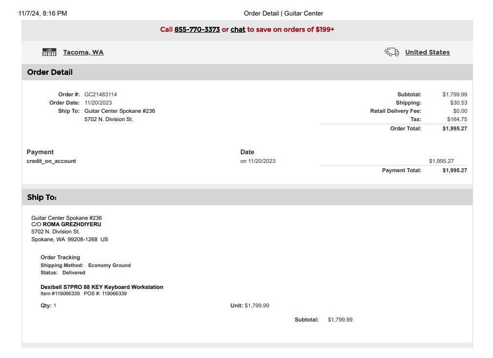This screenshot has height=358, width=493.
Task: Select order number GC21483114
Action: click(101, 94)
